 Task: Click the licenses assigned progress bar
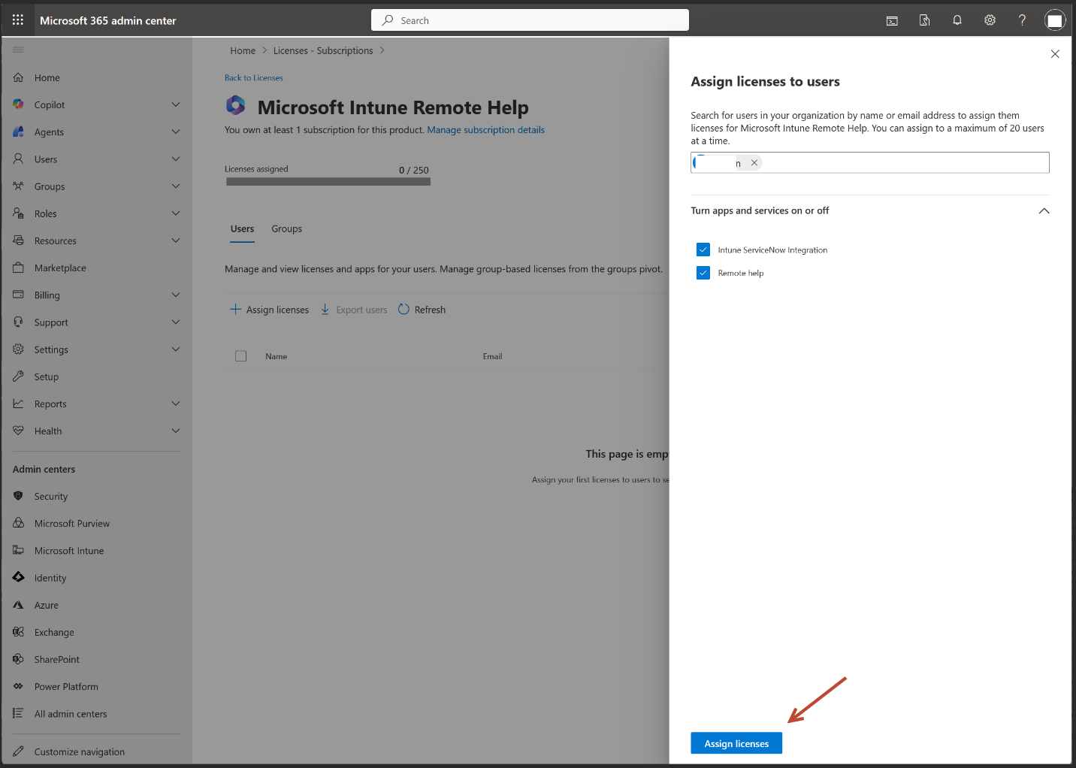pos(328,182)
